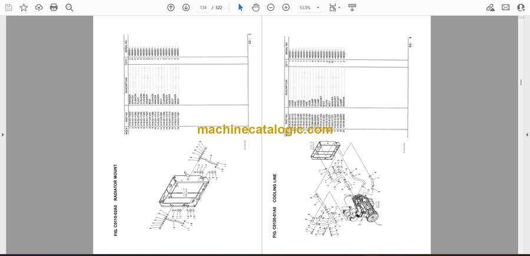Screen dimensions: 530x256
Task: Open the find text magnifier tool
Action: [69, 8]
